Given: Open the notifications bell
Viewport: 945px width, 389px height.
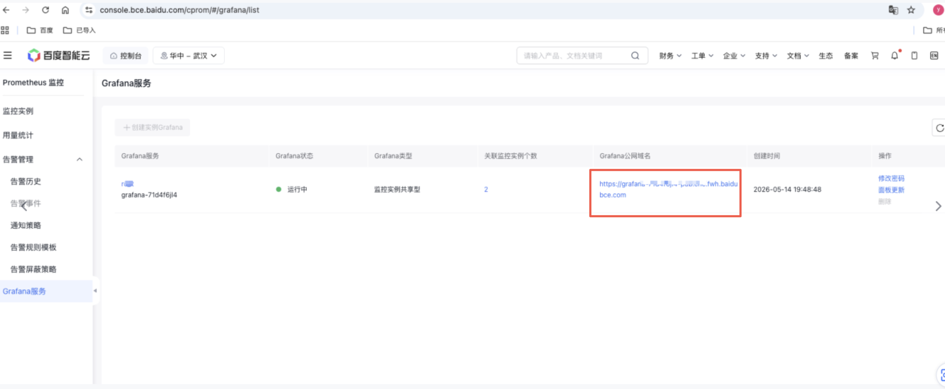Looking at the screenshot, I should 895,55.
